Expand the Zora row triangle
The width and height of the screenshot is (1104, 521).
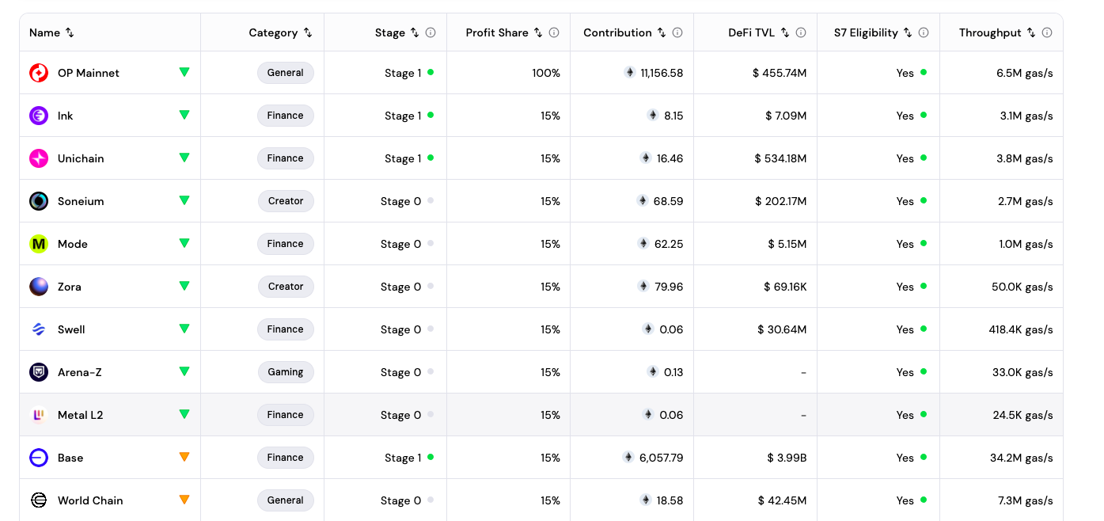click(x=184, y=286)
